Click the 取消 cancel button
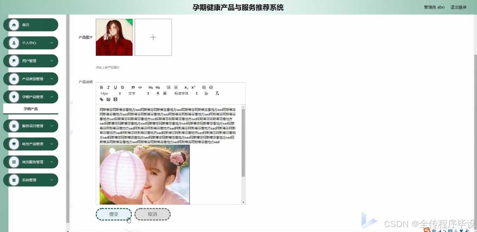 coord(153,214)
